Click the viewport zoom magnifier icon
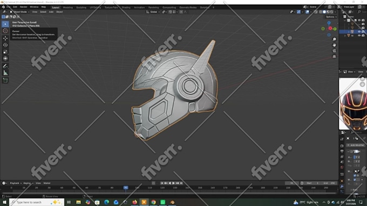Viewport: 367px width, 206px height. (334, 39)
